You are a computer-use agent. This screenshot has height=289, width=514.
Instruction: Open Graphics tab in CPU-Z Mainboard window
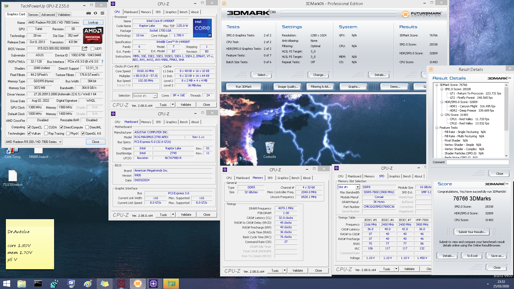171,122
